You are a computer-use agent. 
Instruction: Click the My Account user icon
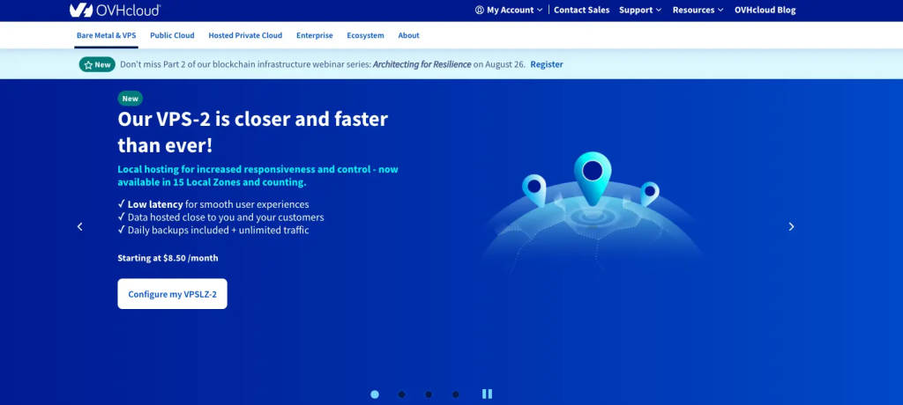[479, 10]
